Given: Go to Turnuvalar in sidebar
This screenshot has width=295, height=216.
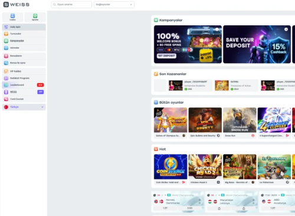Looking at the screenshot, I should [24, 34].
